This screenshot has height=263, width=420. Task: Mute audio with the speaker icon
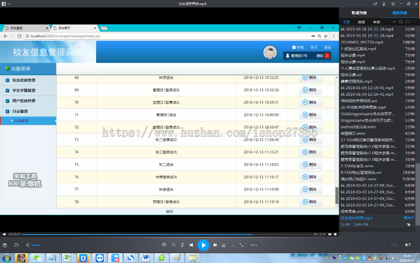tap(28, 245)
